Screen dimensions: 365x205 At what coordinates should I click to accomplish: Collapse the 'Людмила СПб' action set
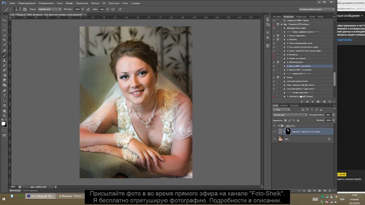tap(281, 24)
